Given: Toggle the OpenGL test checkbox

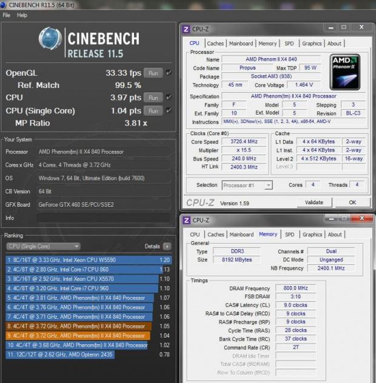Looking at the screenshot, I should tap(169, 73).
